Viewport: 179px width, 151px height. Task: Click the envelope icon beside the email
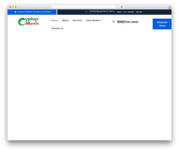86,11
